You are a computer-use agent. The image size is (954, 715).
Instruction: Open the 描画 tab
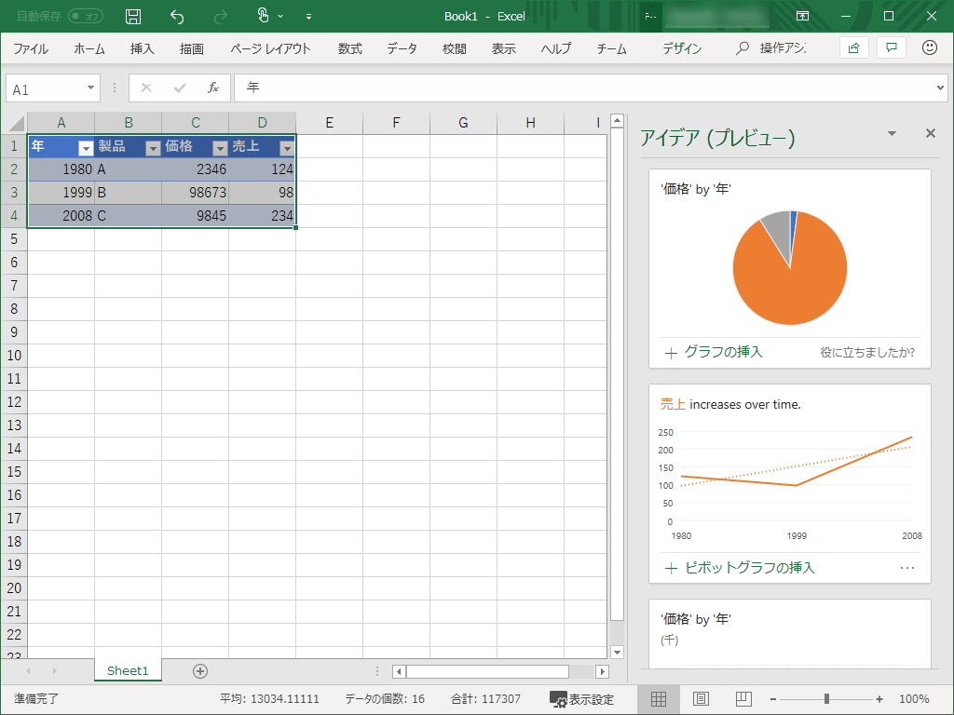[x=192, y=48]
